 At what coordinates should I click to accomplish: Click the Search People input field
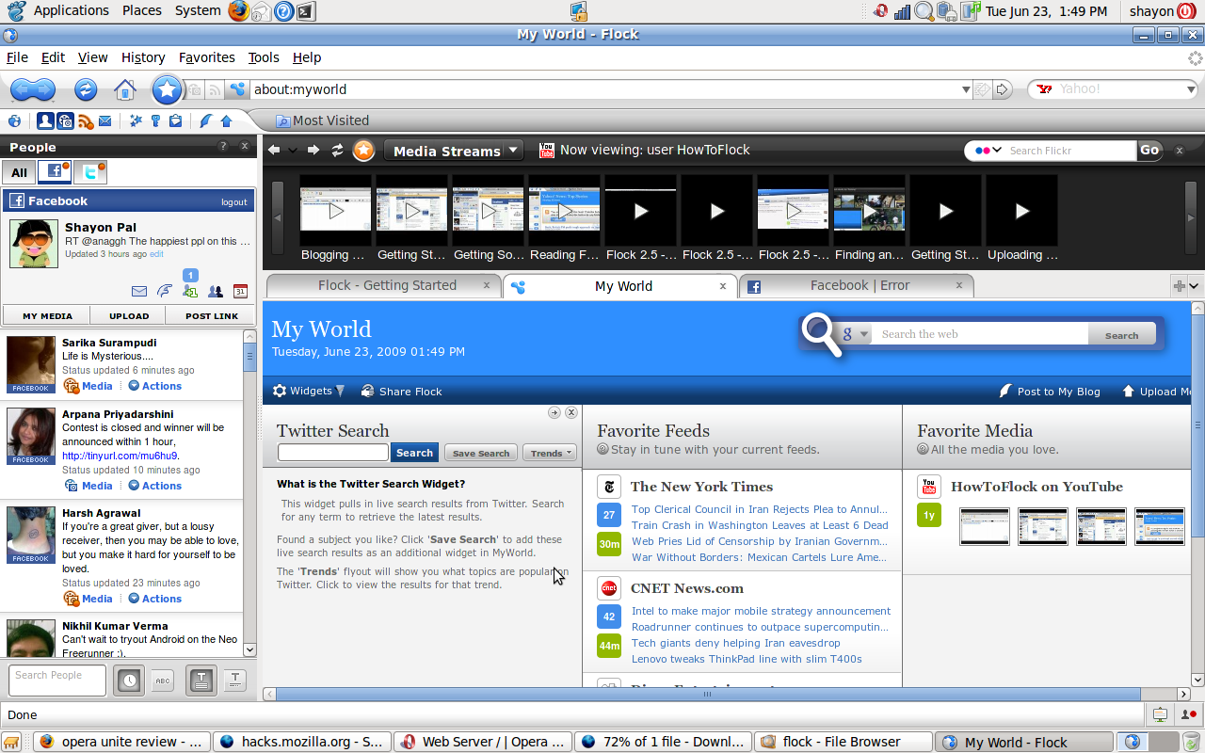57,681
